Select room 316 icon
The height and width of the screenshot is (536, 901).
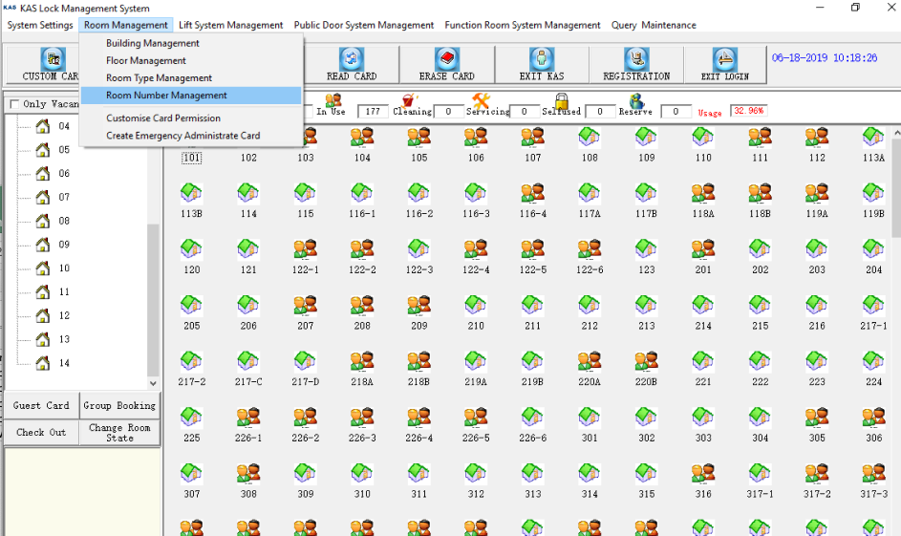[x=703, y=473]
